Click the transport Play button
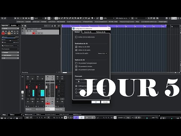The height and width of the screenshot is (136, 181). tap(87, 117)
